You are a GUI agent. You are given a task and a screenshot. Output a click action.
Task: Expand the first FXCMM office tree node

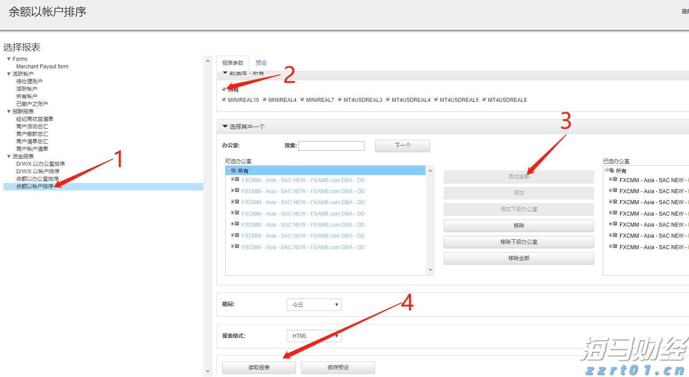tap(233, 180)
